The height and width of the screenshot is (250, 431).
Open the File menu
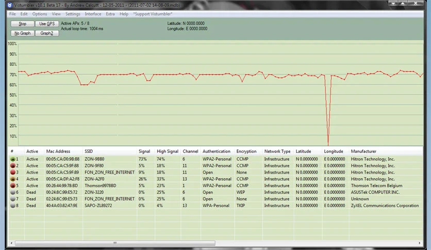pyautogui.click(x=12, y=14)
